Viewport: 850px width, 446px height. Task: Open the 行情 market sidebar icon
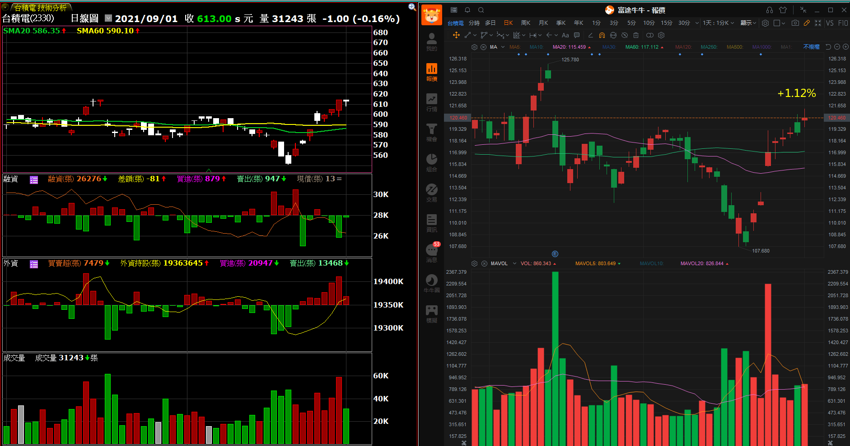click(432, 102)
